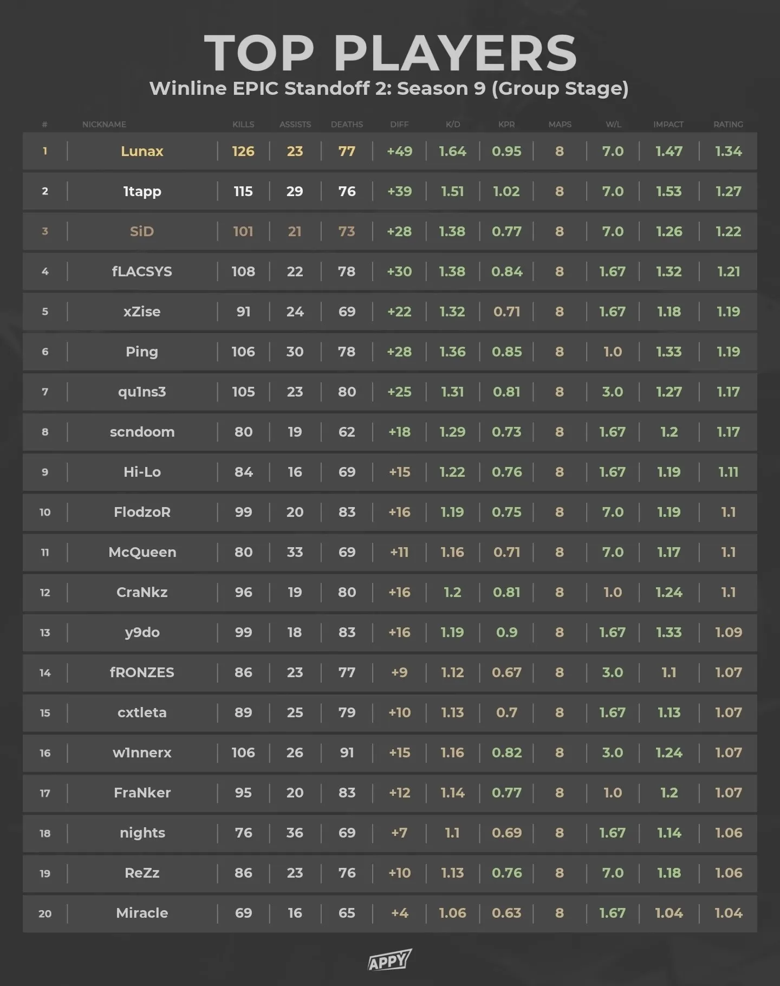Select the nickname Miracle

coord(142,913)
